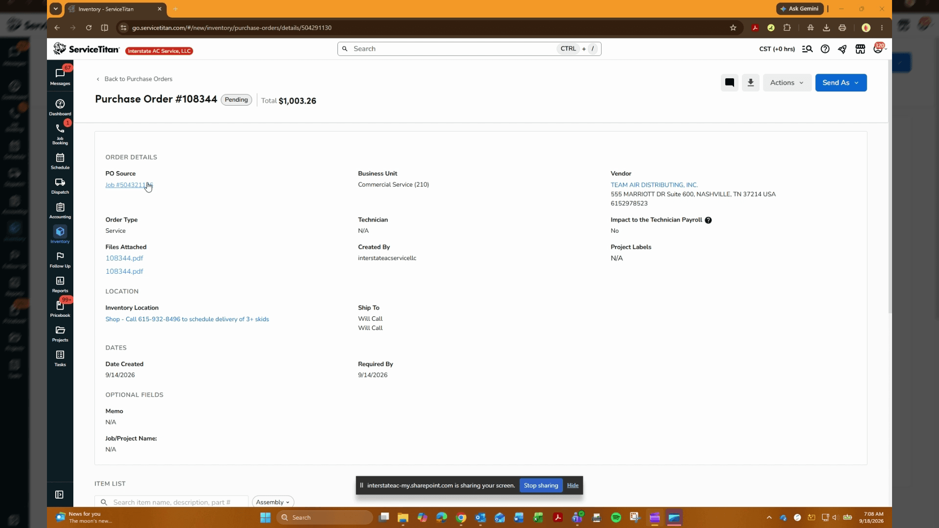The height and width of the screenshot is (528, 939).
Task: Open the second 108344.pdf attachment
Action: [x=124, y=271]
